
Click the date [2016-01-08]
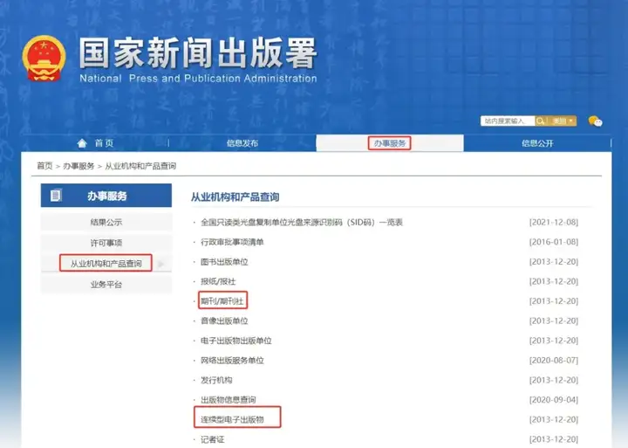(x=554, y=242)
